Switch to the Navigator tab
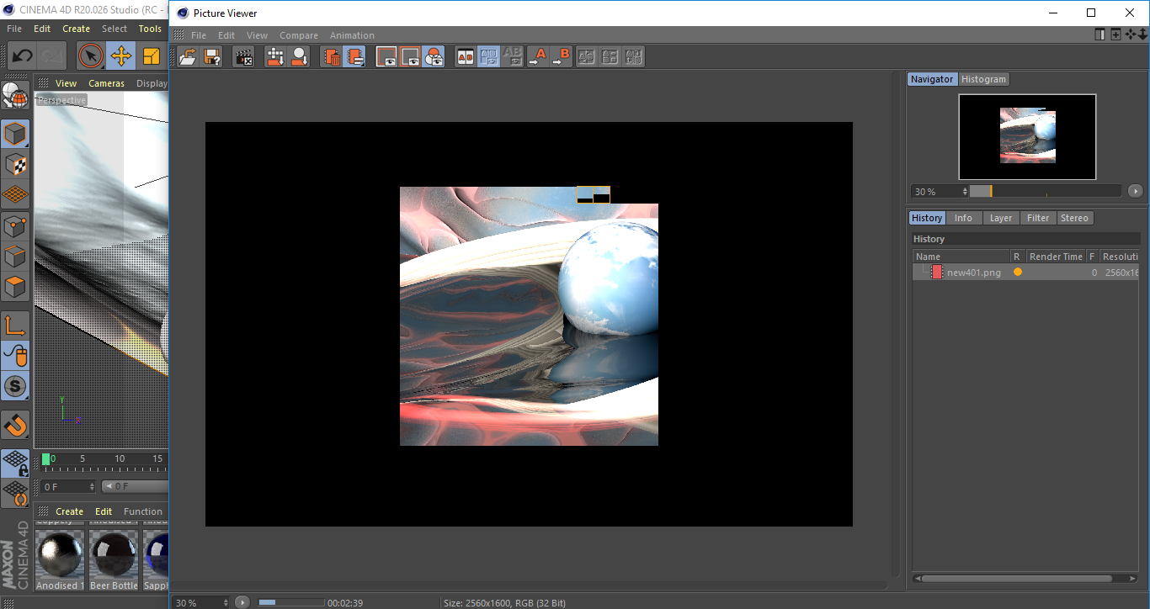 coord(932,79)
